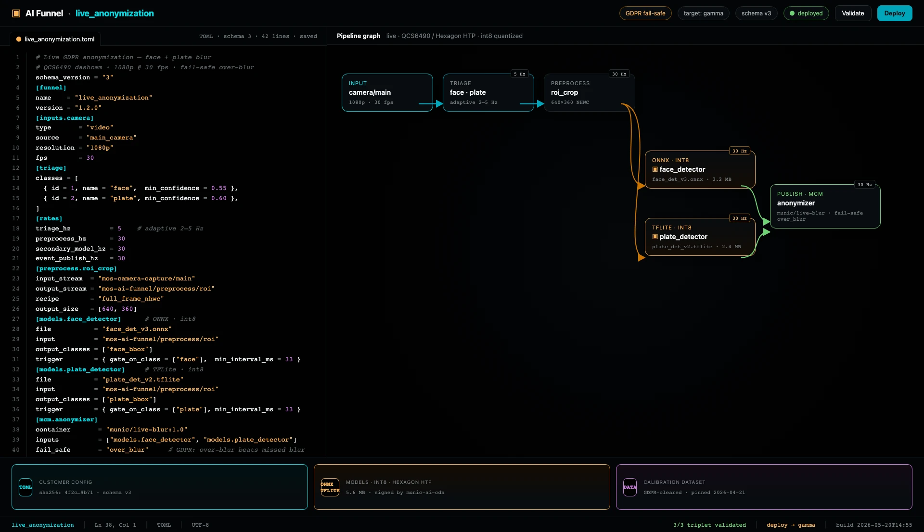Select the camera/main INPUT node
The image size is (924, 532).
point(387,92)
